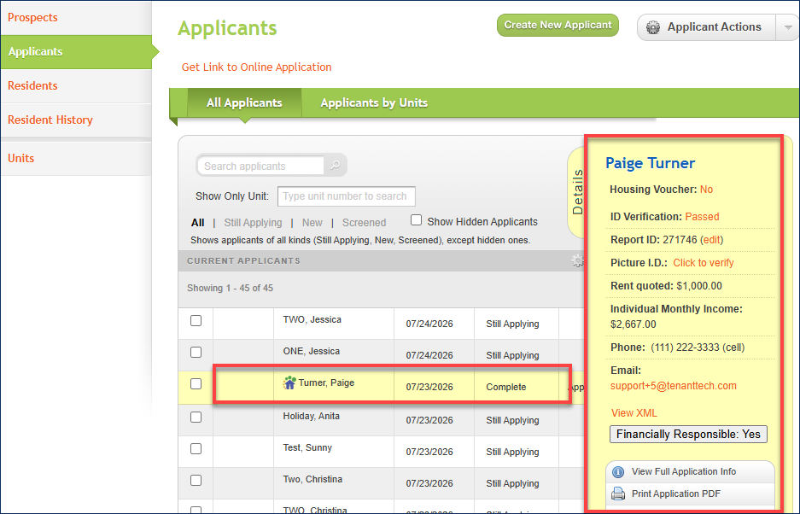The height and width of the screenshot is (514, 800).
Task: Click Create New Applicant button
Action: (x=558, y=25)
